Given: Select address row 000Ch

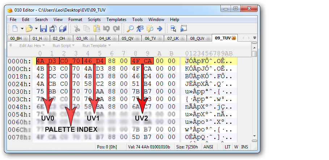Looking at the screenshot, I should tap(19, 69).
